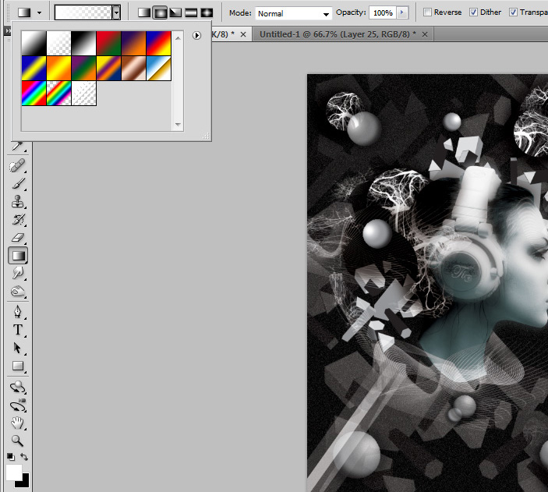Select the Zoom magnifier tool
548x492 pixels.
pyautogui.click(x=17, y=441)
